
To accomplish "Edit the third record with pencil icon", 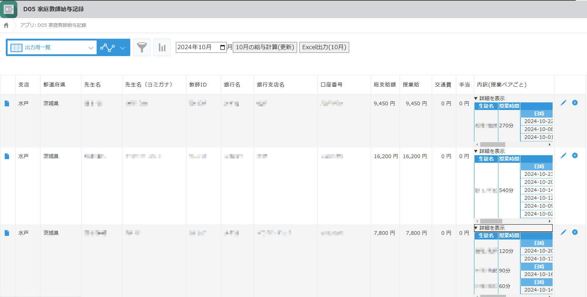I will coord(563,232).
